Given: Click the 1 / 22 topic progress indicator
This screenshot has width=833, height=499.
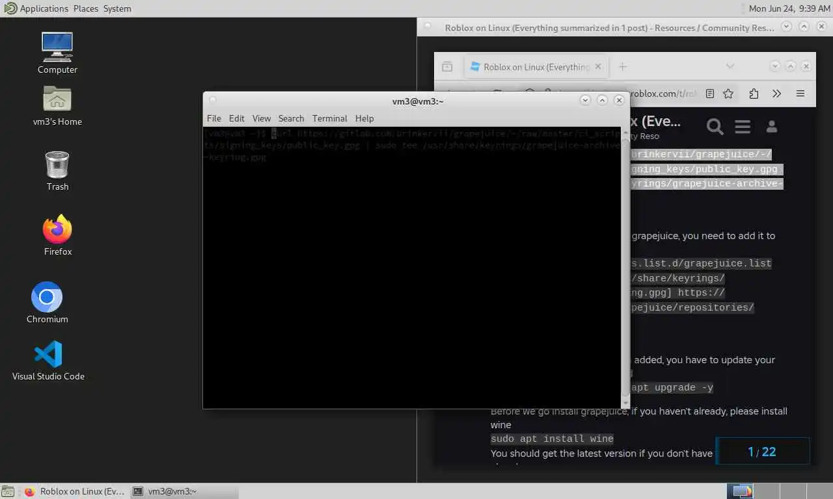Looking at the screenshot, I should click(x=762, y=452).
